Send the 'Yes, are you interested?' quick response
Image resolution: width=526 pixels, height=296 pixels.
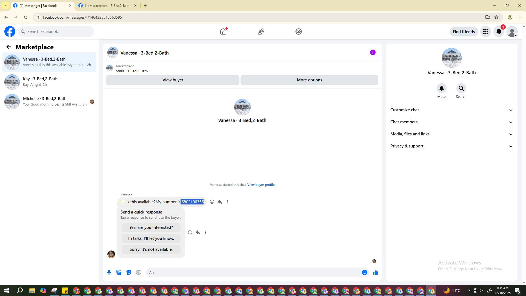151,227
